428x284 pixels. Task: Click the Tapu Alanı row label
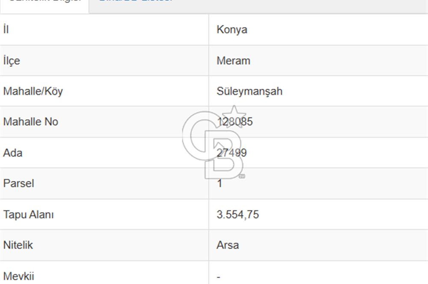28,214
